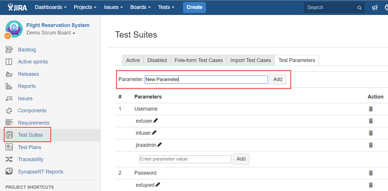Open Demo Scrum Board switcher
The image size is (388, 191).
click(x=51, y=33)
